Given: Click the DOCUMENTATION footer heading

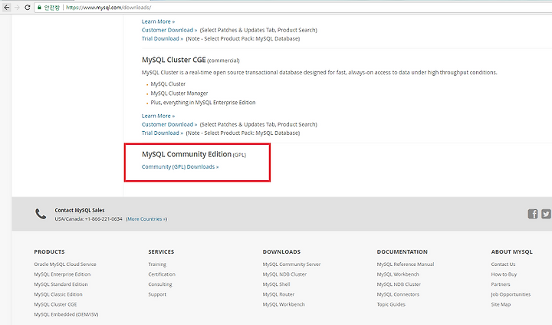Looking at the screenshot, I should click(x=402, y=251).
